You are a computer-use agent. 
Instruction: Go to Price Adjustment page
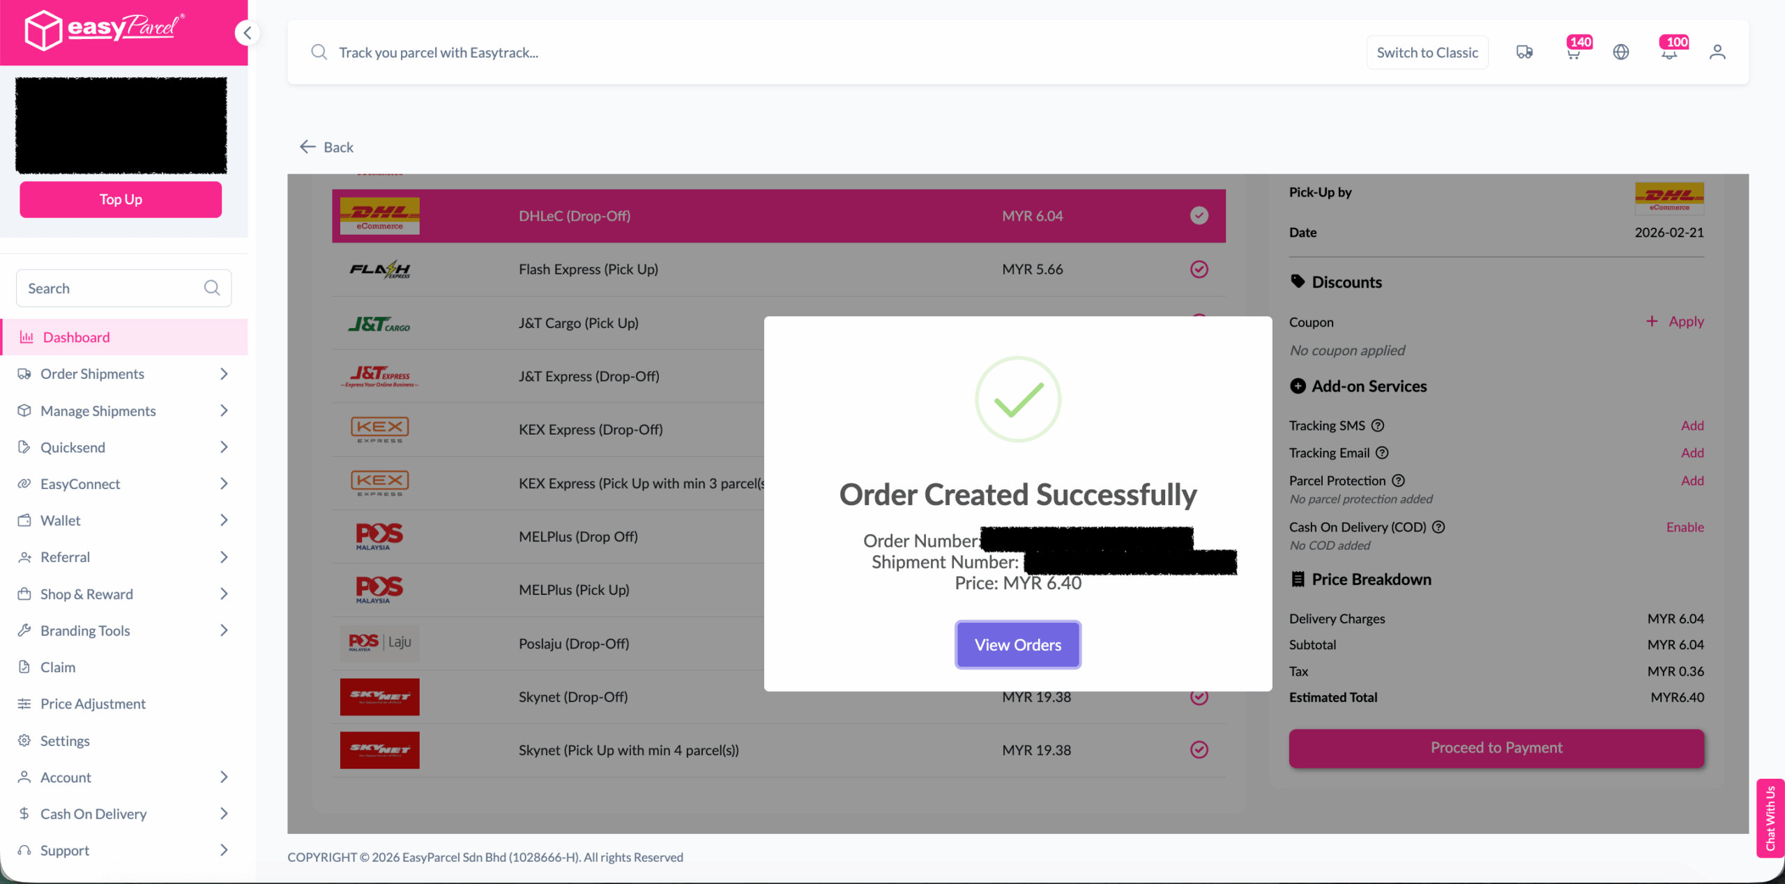93,704
